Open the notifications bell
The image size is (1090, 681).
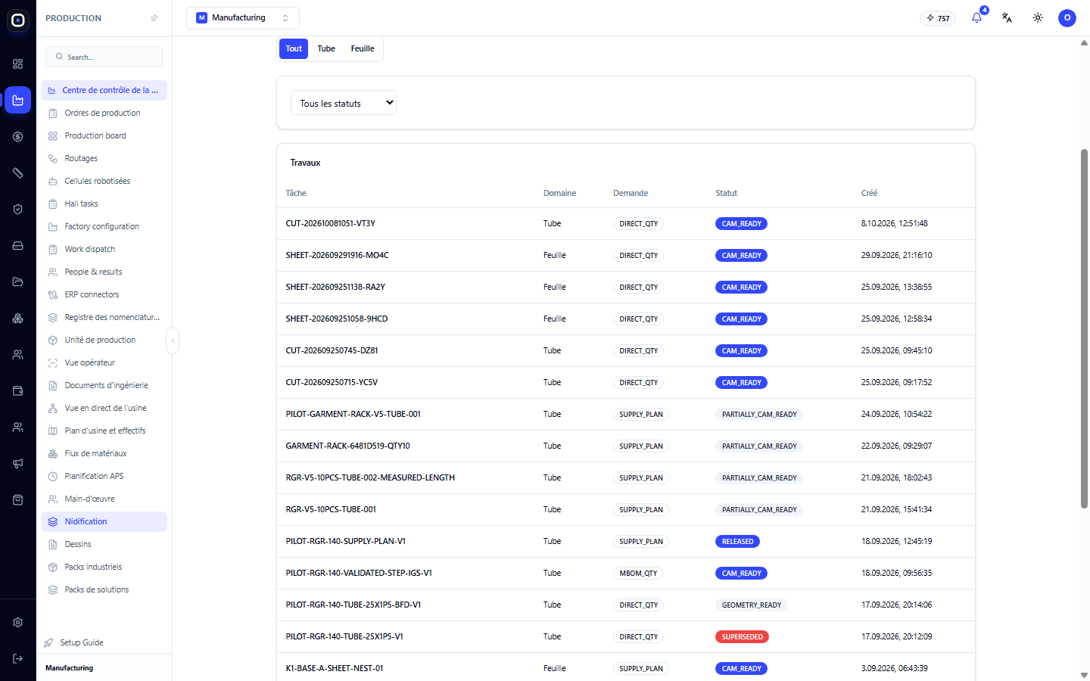coord(976,17)
